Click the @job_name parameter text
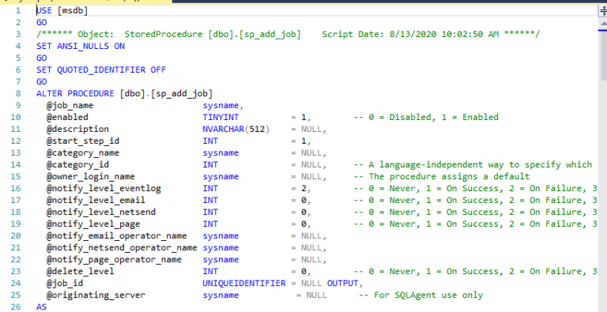607x312 pixels. coord(70,106)
